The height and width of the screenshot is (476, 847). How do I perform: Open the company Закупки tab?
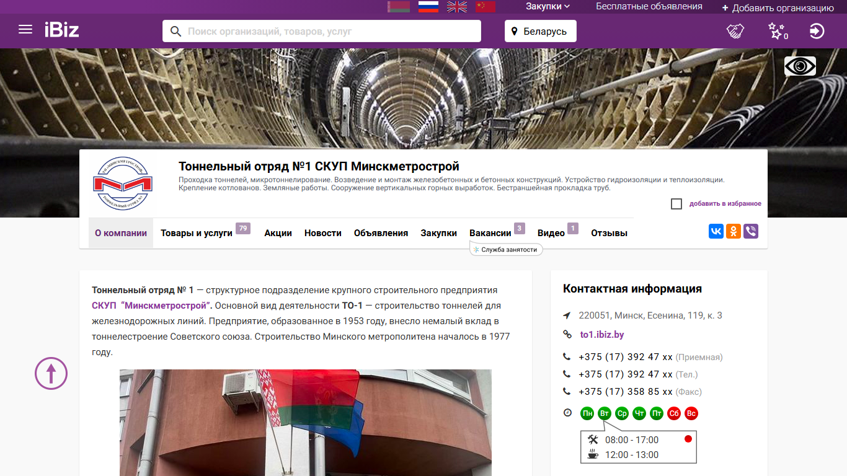click(x=438, y=233)
